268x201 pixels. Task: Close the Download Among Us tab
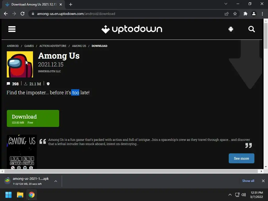pyautogui.click(x=61, y=4)
